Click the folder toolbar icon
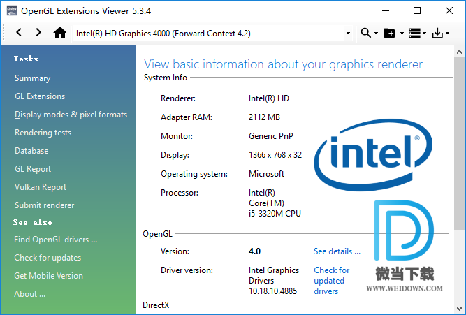This screenshot has height=315, width=466. (389, 33)
